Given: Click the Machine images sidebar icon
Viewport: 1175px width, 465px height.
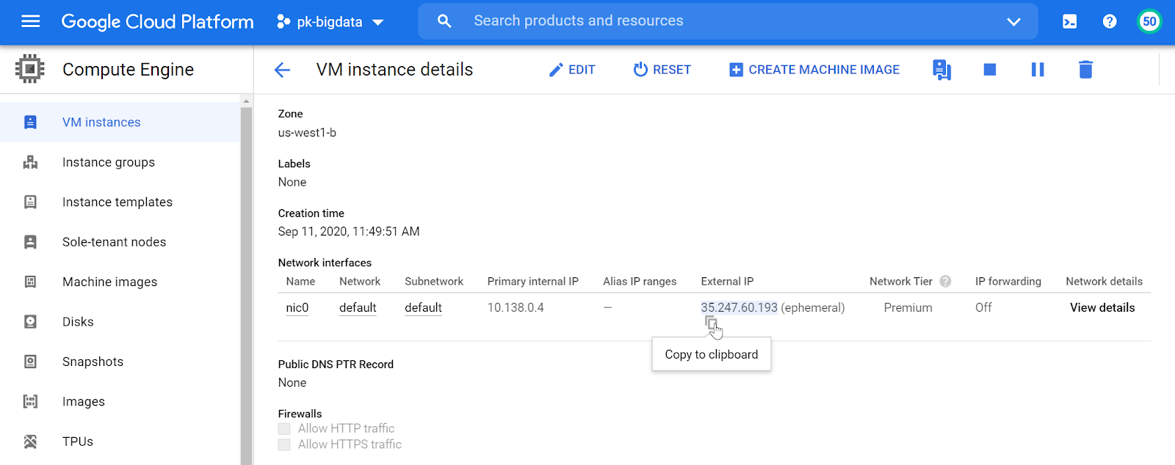Looking at the screenshot, I should (30, 282).
